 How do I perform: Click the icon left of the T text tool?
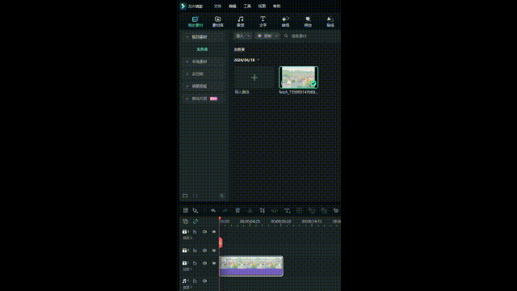coord(275,210)
